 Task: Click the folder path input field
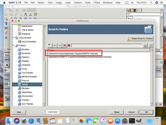pyautogui.click(x=107, y=45)
